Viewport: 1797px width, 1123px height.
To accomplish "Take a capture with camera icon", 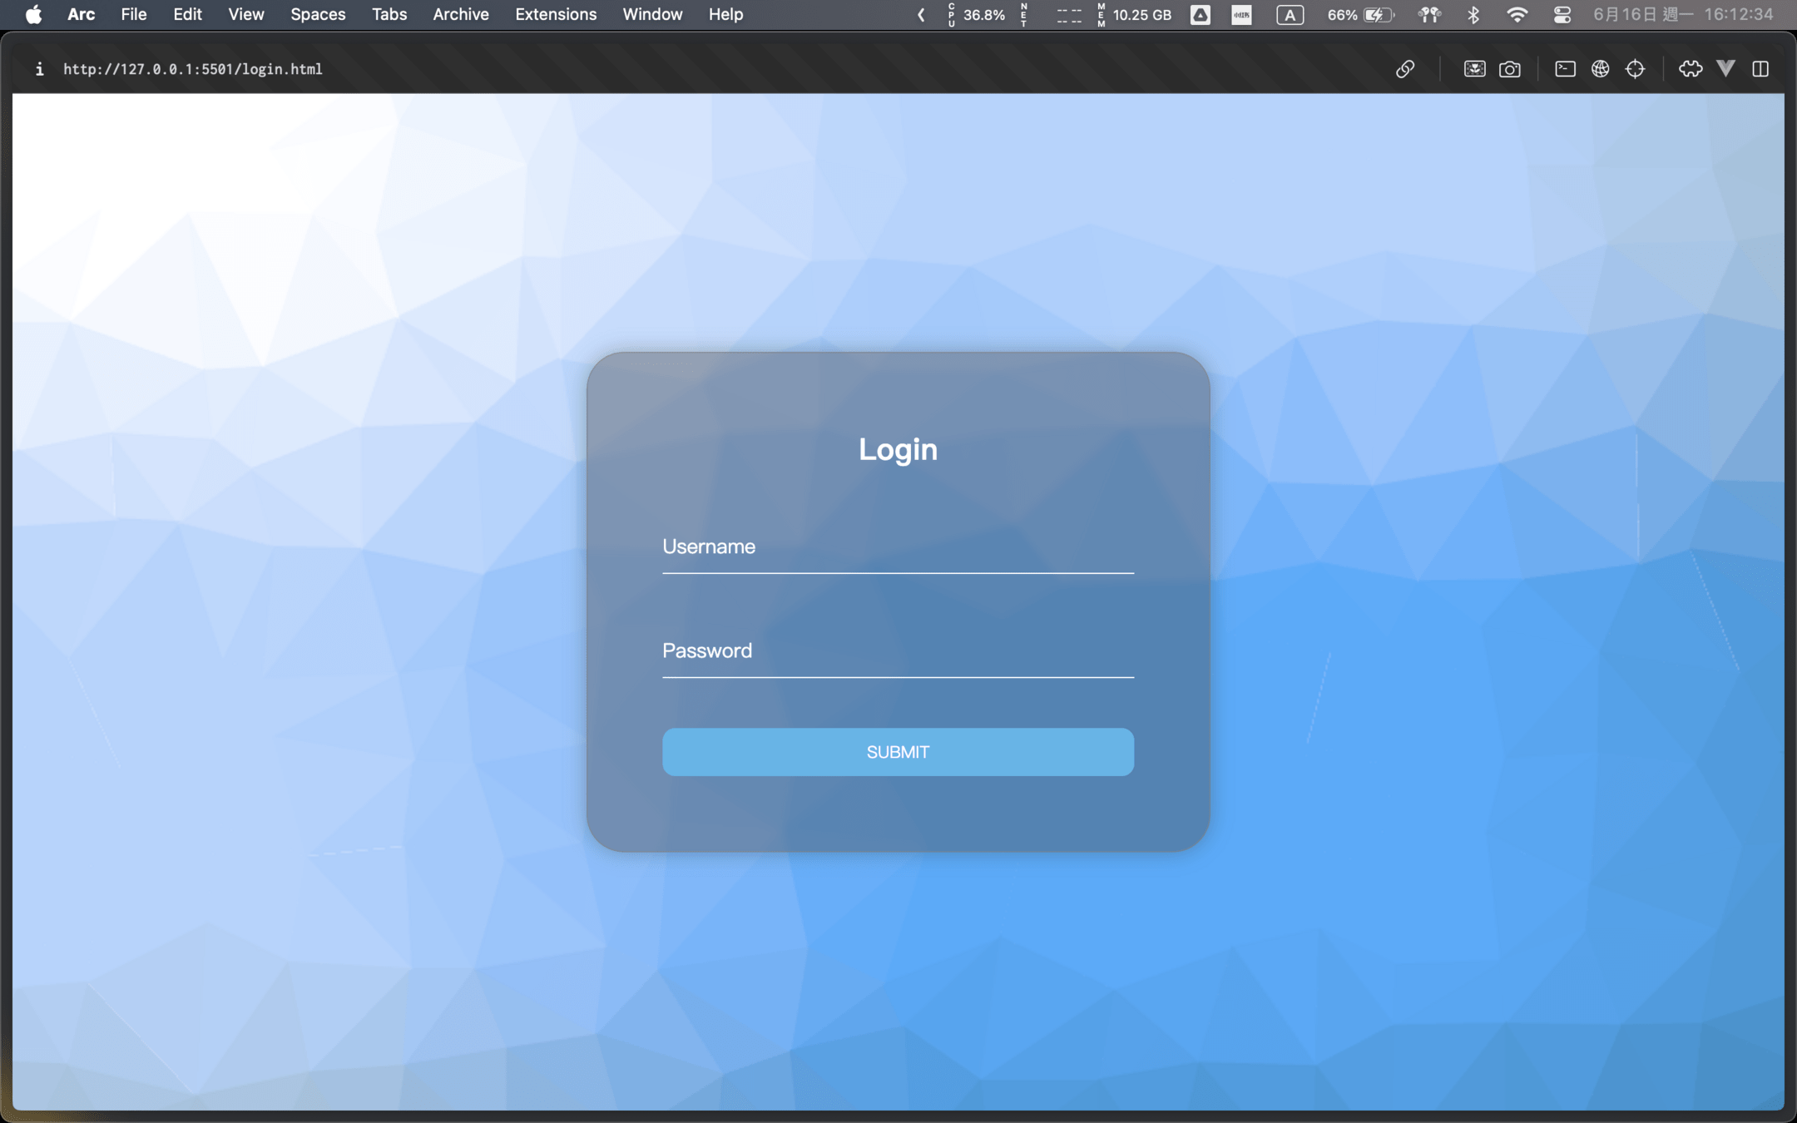I will (1510, 69).
